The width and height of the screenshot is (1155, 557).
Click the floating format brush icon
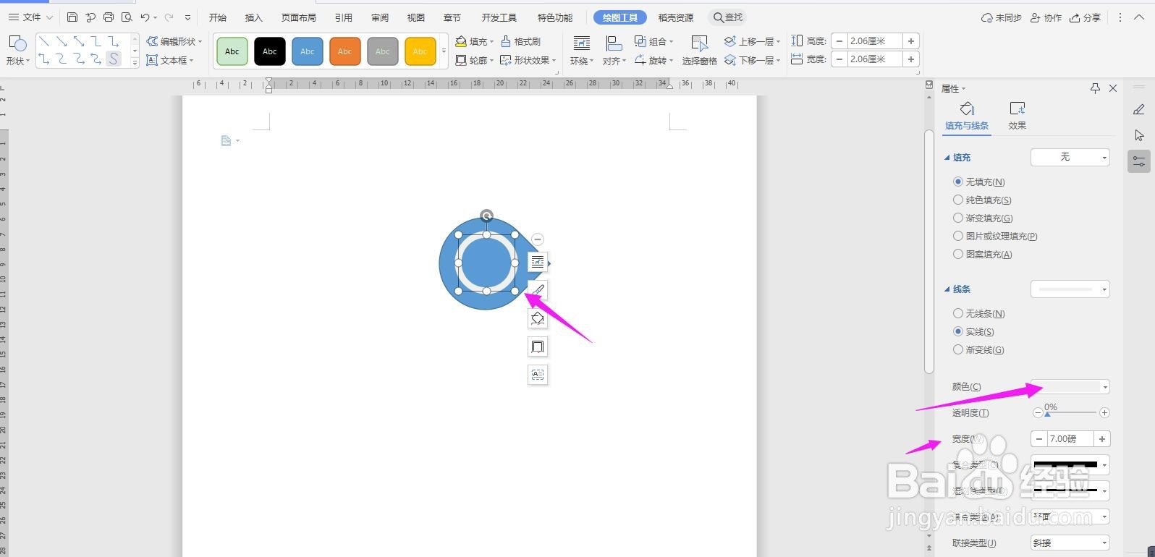538,291
